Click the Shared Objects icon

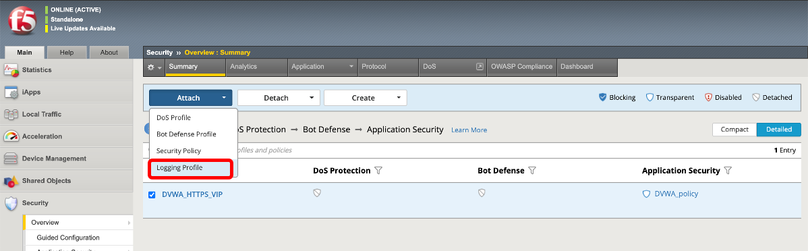[11, 181]
